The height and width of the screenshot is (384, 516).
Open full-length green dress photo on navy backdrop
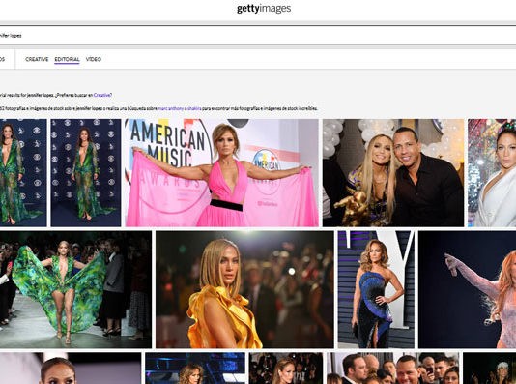[x=86, y=173]
